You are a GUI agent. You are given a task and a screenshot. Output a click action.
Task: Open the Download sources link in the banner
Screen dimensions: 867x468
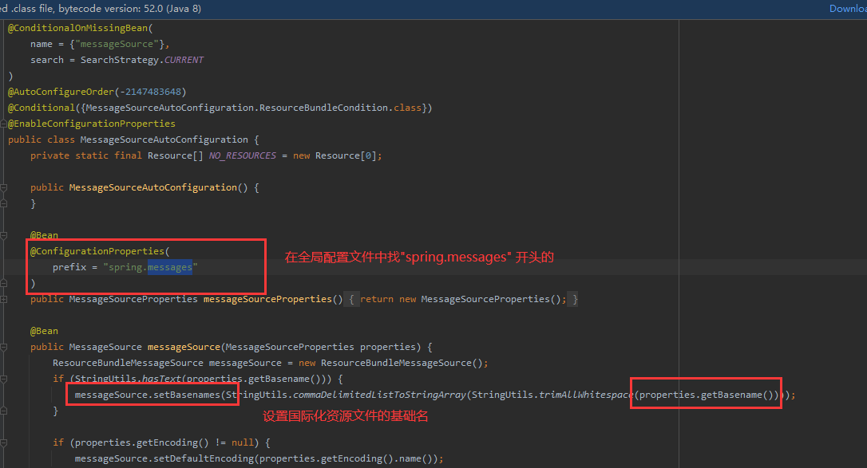pos(848,8)
